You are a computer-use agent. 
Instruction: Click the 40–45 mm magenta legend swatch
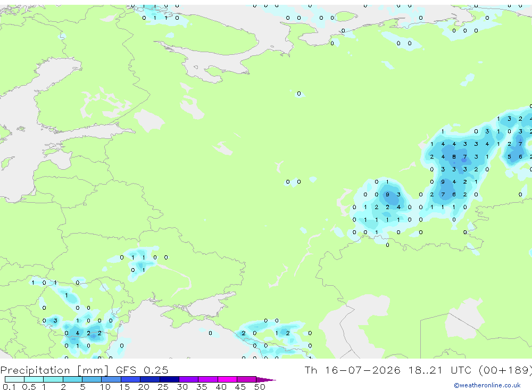[227, 379]
